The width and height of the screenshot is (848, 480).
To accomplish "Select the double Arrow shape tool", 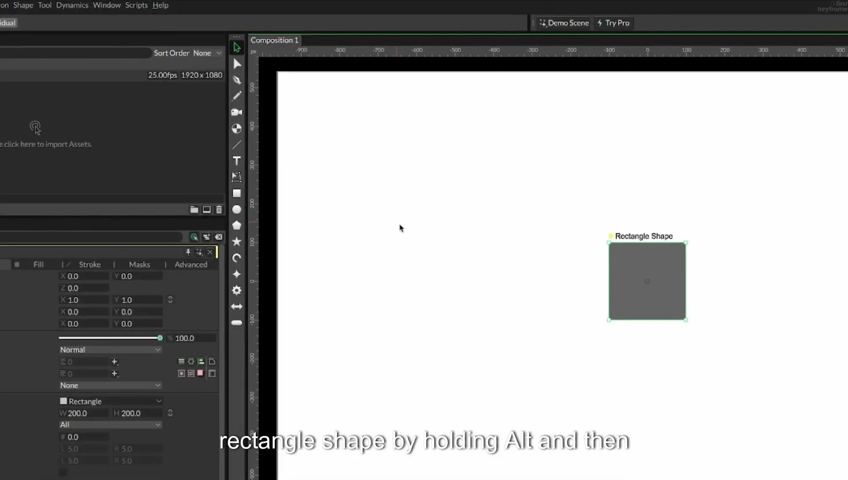I will 237,307.
